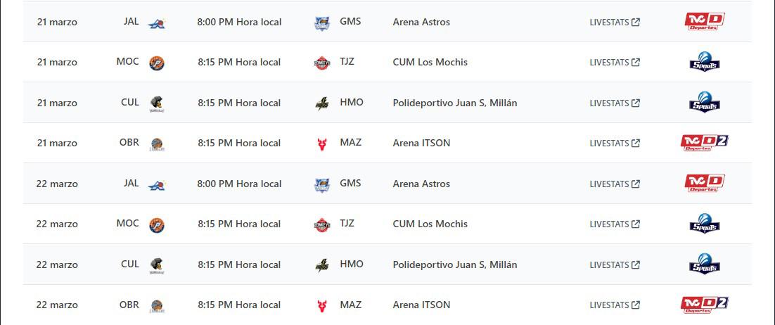Open TVC Deportes broadcaster logo, 21 marzo JAL game

point(705,22)
